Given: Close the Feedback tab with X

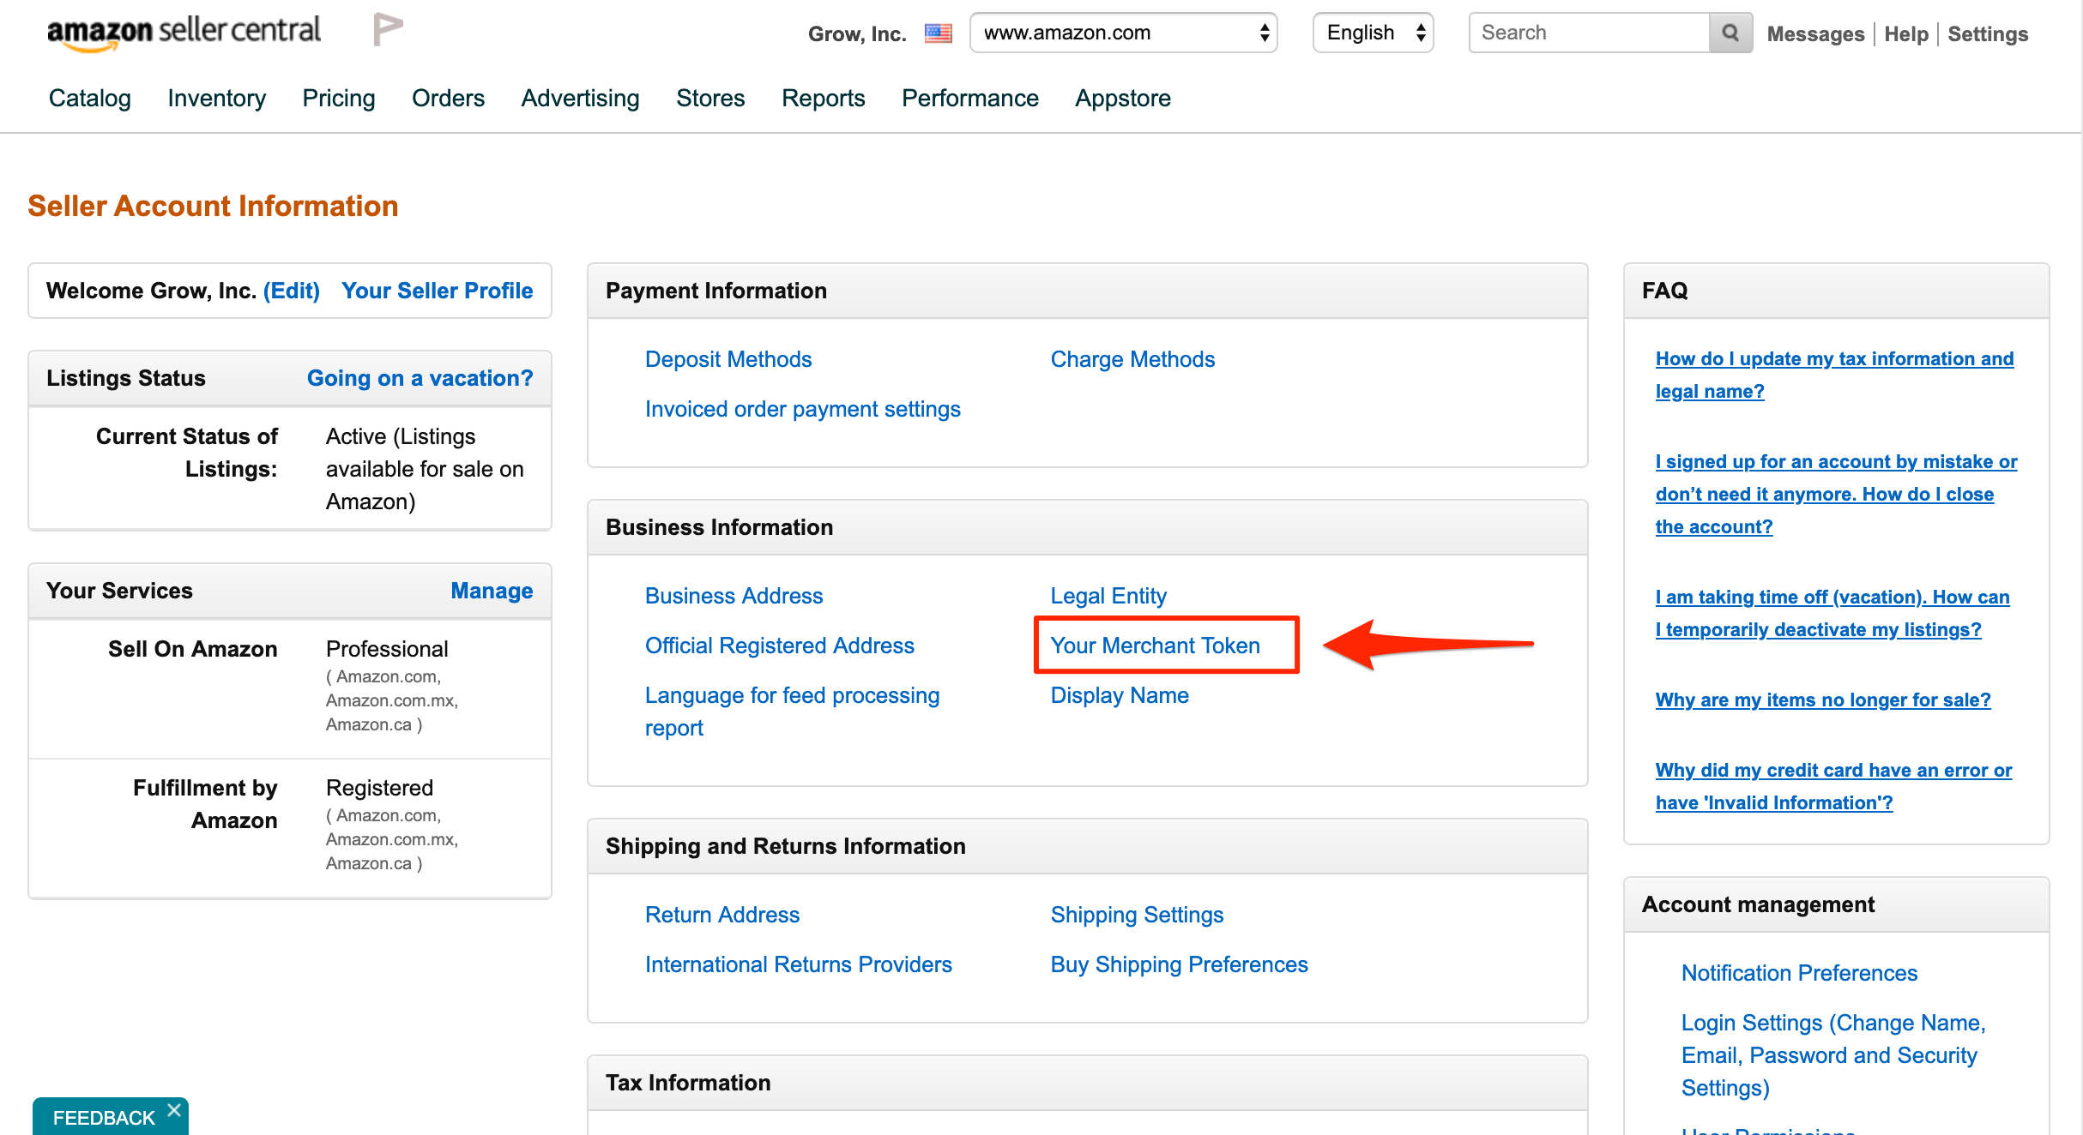Looking at the screenshot, I should [x=174, y=1110].
